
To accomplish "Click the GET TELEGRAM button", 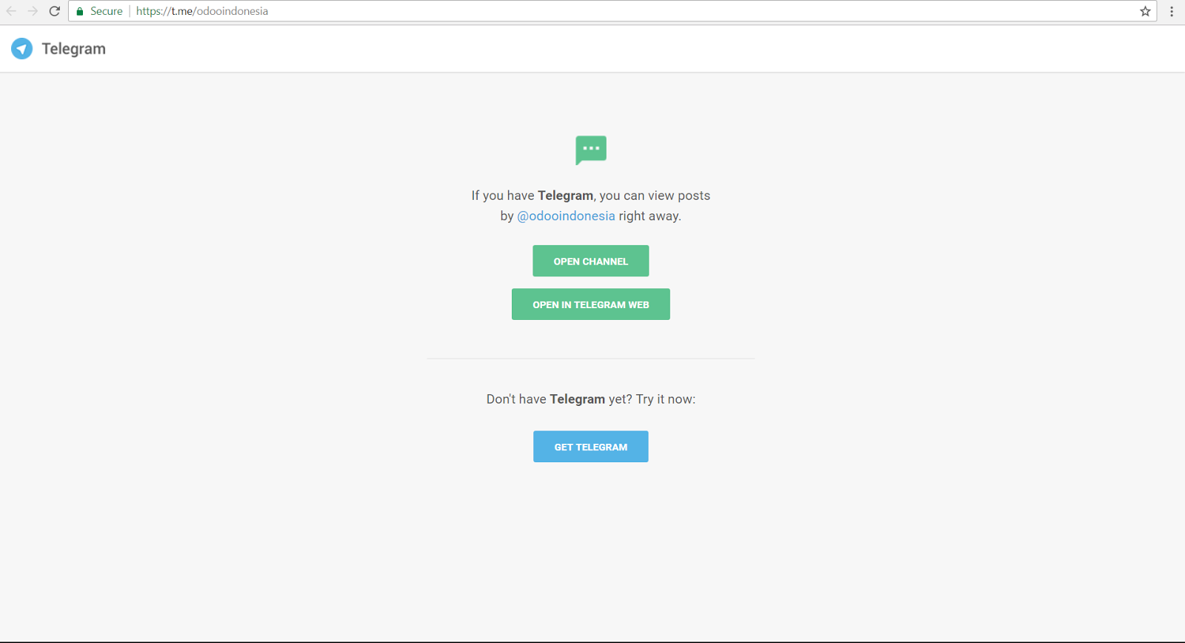I will coord(591,447).
